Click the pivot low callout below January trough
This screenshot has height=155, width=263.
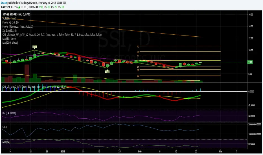(x=107, y=72)
